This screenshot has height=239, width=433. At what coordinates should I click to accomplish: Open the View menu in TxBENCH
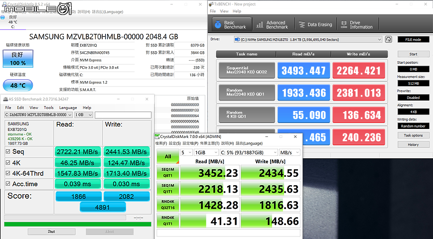(x=224, y=11)
